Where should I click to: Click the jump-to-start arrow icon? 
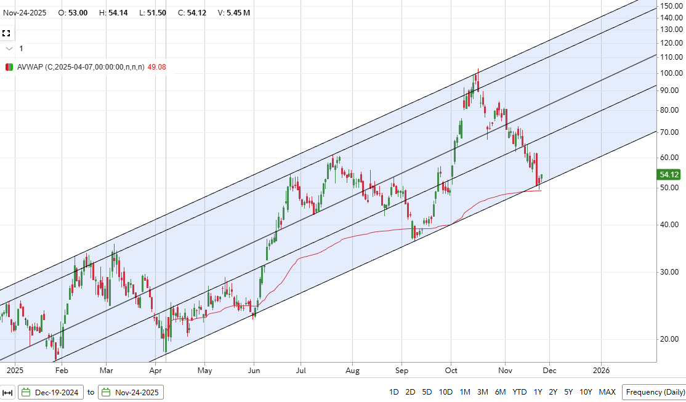coord(7,392)
